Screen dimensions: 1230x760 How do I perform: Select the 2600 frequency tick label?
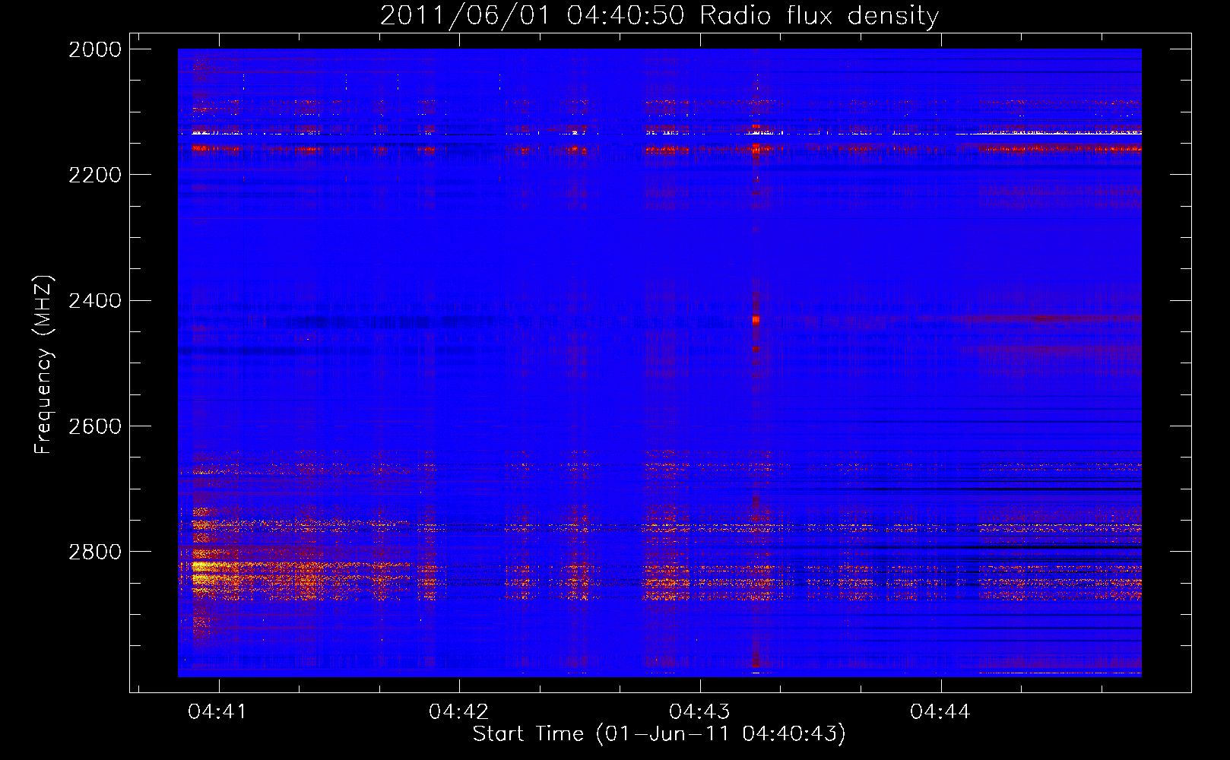[x=95, y=426]
